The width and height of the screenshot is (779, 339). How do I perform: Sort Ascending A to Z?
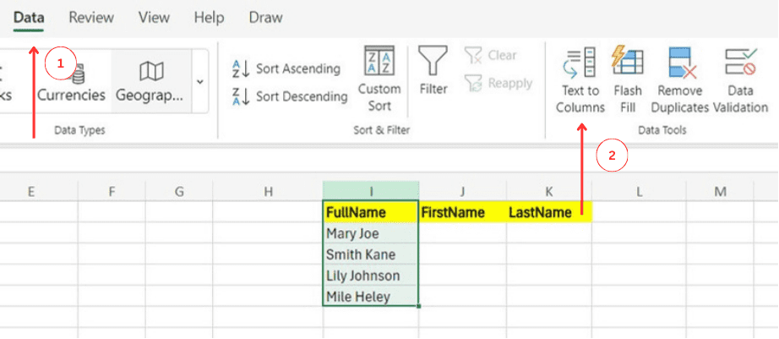(x=287, y=68)
